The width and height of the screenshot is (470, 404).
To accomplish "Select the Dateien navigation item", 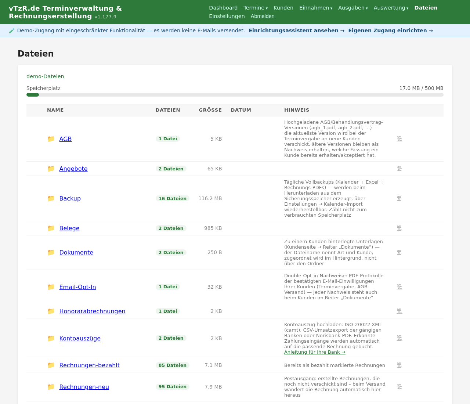I will 426,8.
